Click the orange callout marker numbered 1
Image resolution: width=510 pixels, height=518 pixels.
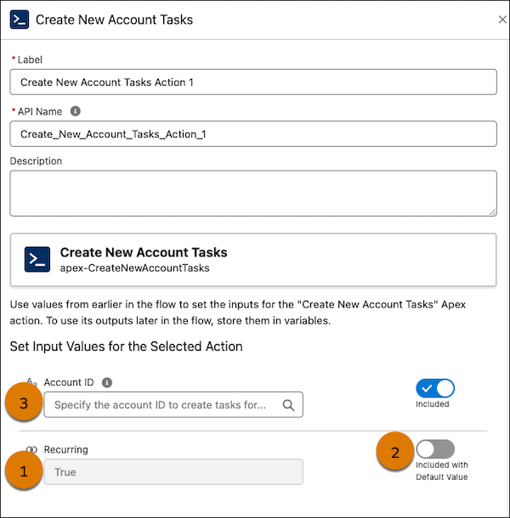23,472
